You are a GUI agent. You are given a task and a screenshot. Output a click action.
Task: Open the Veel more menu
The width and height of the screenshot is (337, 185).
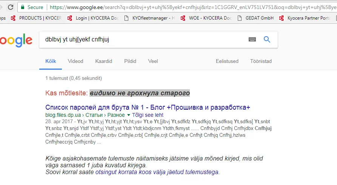pyautogui.click(x=153, y=61)
